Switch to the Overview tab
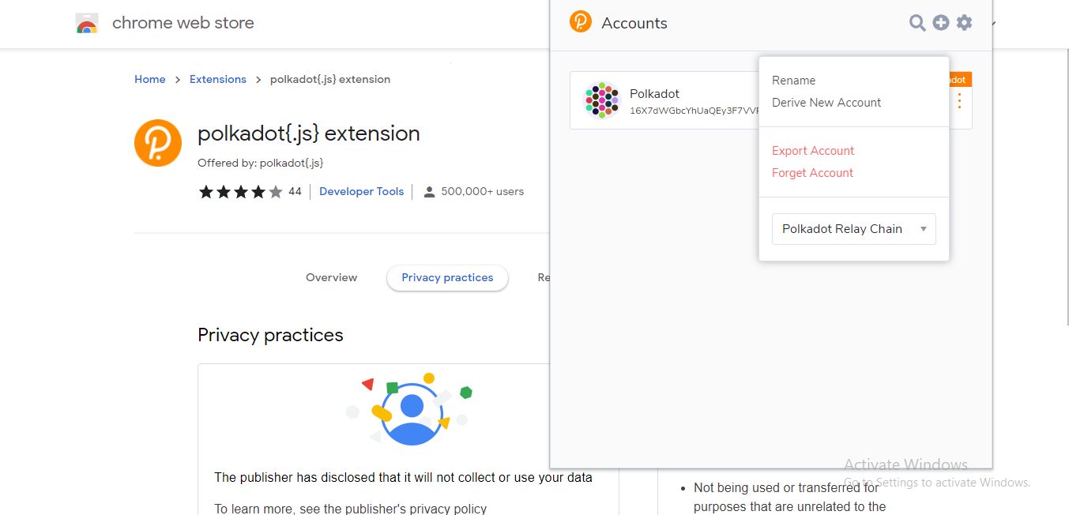Image resolution: width=1069 pixels, height=515 pixels. [332, 278]
